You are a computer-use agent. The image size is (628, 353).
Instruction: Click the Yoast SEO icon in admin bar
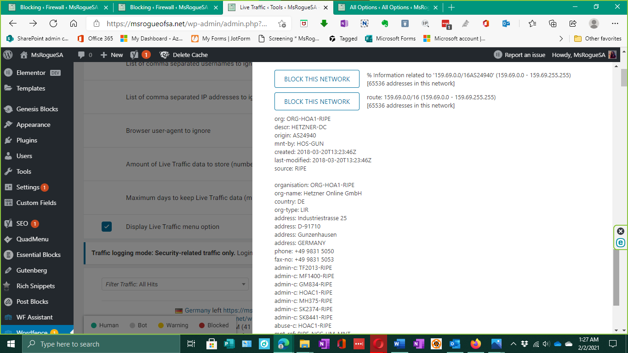tap(134, 55)
